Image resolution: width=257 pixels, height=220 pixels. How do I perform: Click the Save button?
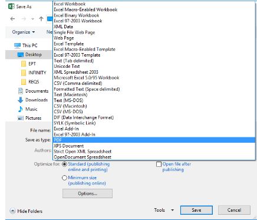[x=196, y=210]
